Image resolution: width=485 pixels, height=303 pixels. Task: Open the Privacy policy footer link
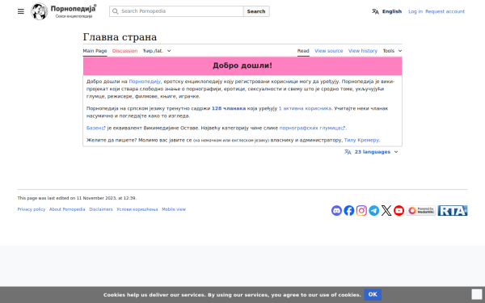click(32, 209)
